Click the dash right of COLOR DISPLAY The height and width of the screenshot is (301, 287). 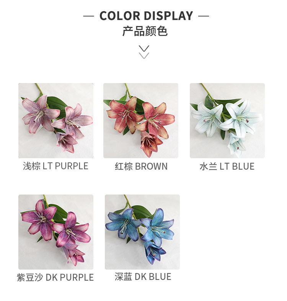pos(204,16)
